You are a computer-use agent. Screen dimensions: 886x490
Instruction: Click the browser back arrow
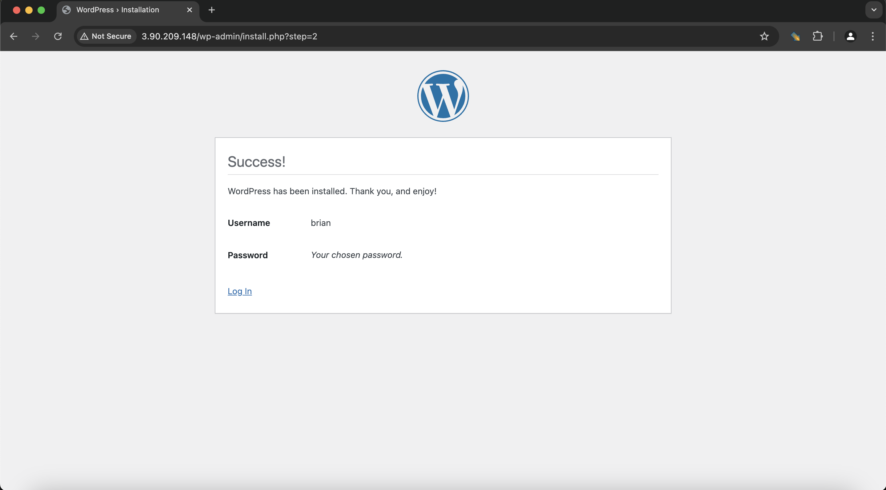point(14,37)
